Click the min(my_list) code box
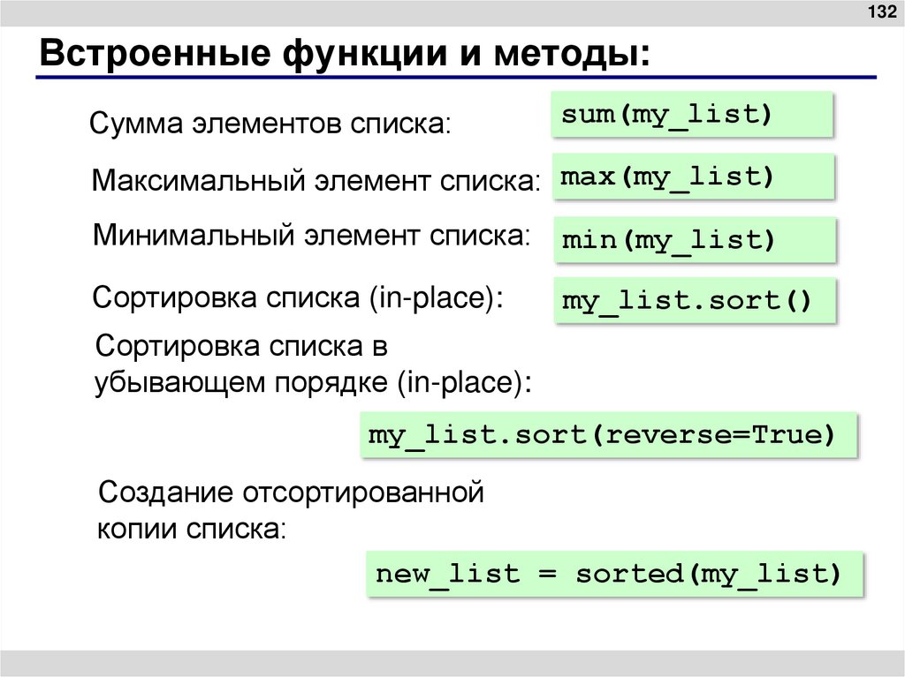The width and height of the screenshot is (905, 677). [695, 240]
